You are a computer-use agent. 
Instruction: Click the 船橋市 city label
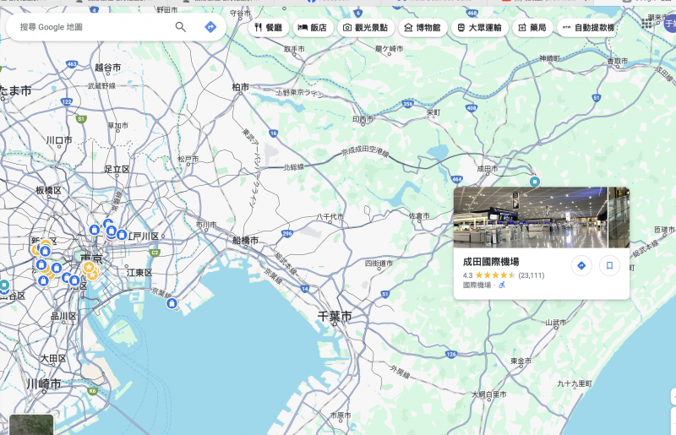[x=246, y=240]
